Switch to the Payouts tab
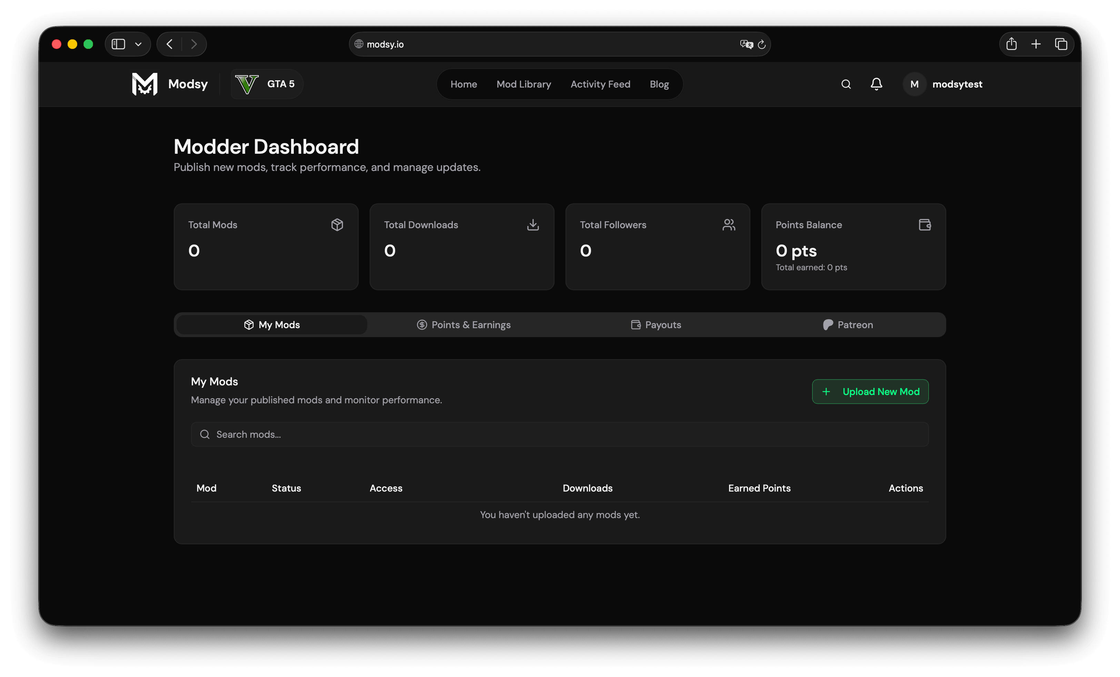 click(x=656, y=324)
